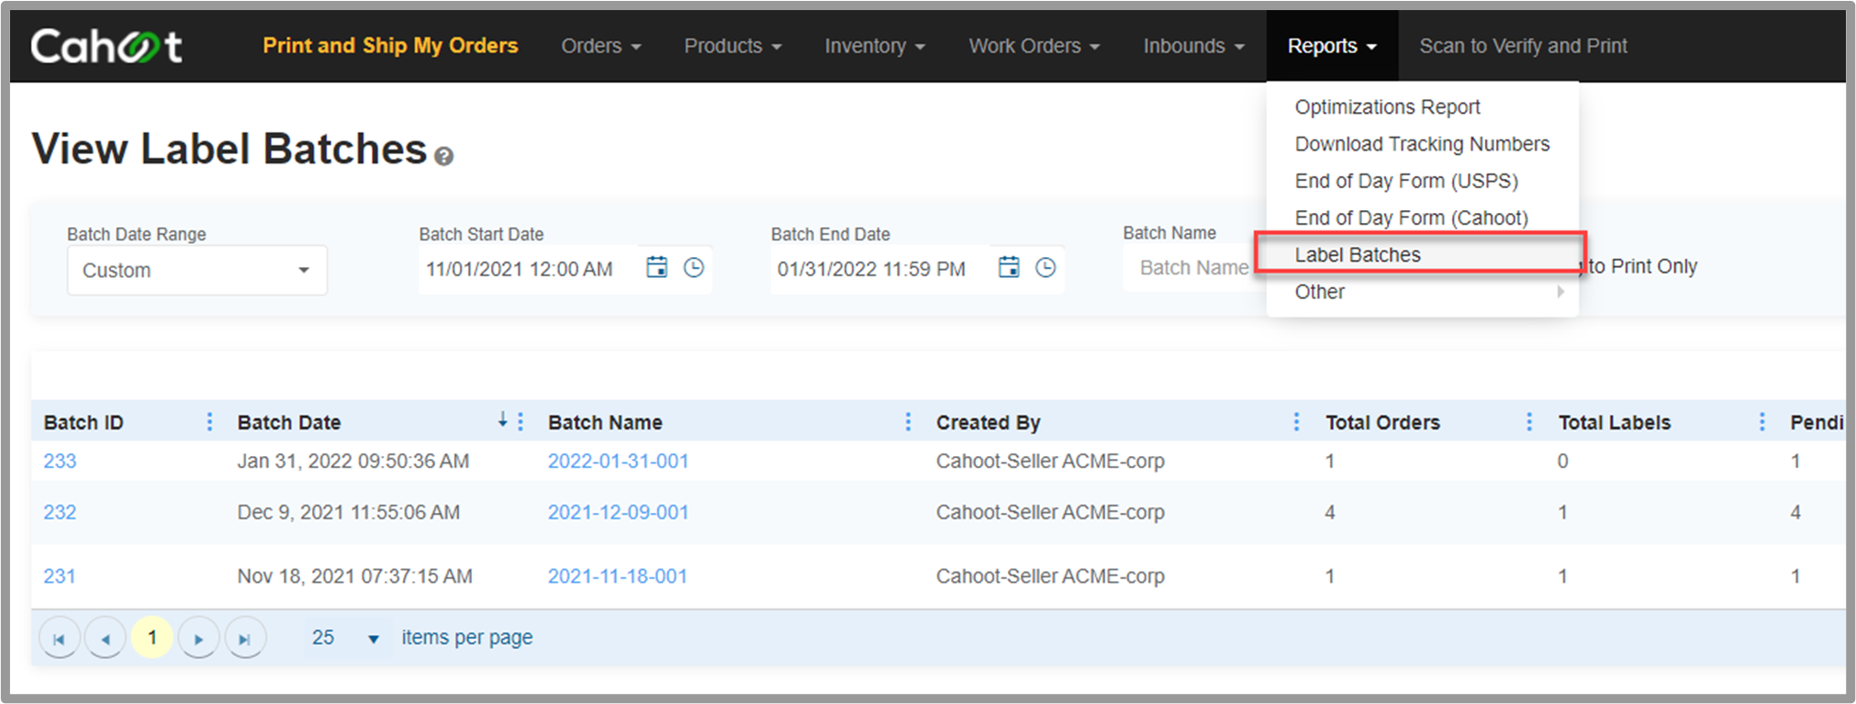Select date cell Nov 18, 2021 07:37:15 AM

[354, 576]
